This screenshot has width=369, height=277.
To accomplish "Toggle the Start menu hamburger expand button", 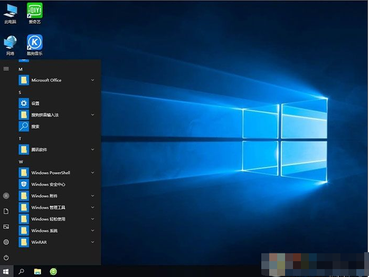I will click(6, 69).
